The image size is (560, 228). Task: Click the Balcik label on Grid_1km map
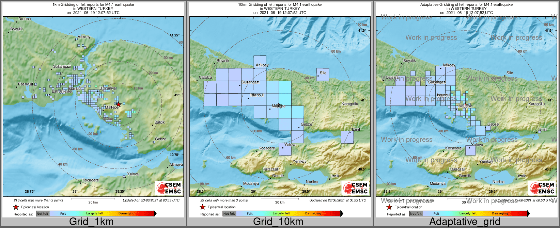click(x=160, y=122)
